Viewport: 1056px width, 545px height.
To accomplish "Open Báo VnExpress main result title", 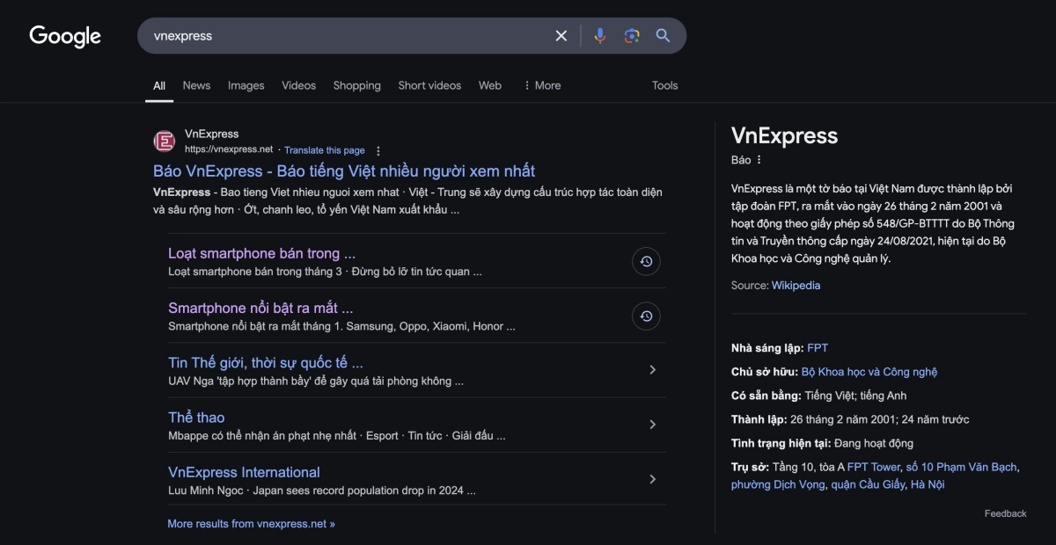I will 344,171.
